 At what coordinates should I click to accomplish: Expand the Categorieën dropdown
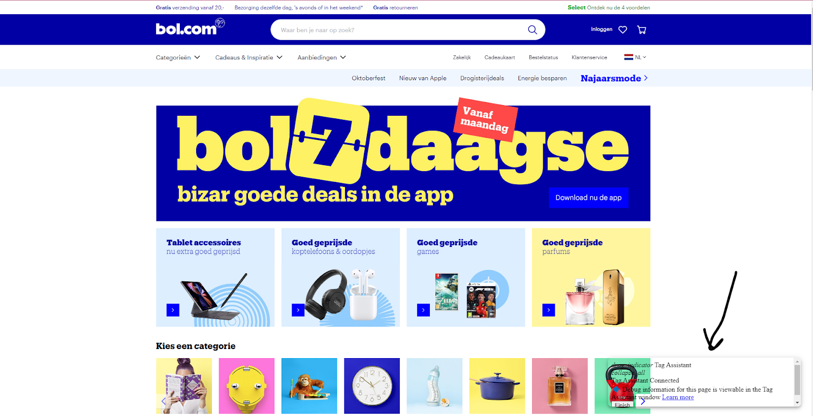point(178,57)
